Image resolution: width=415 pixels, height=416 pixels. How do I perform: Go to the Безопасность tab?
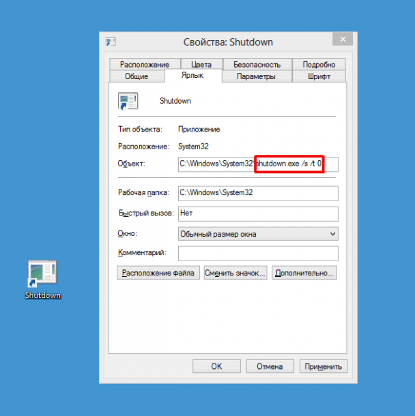pos(257,65)
